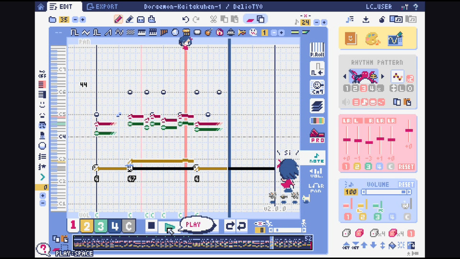Choose the sawtooth wave instrument
Screen dimensions: 460x259
(x=108, y=32)
